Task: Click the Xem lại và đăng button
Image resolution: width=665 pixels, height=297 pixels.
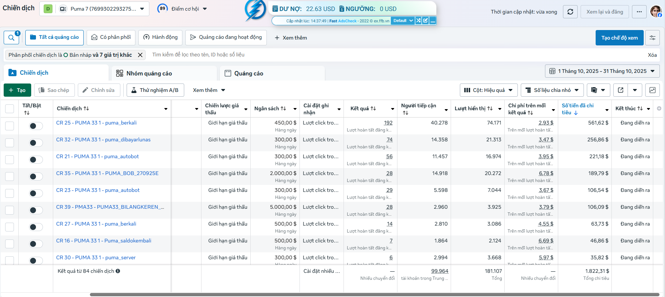Action: [x=605, y=12]
